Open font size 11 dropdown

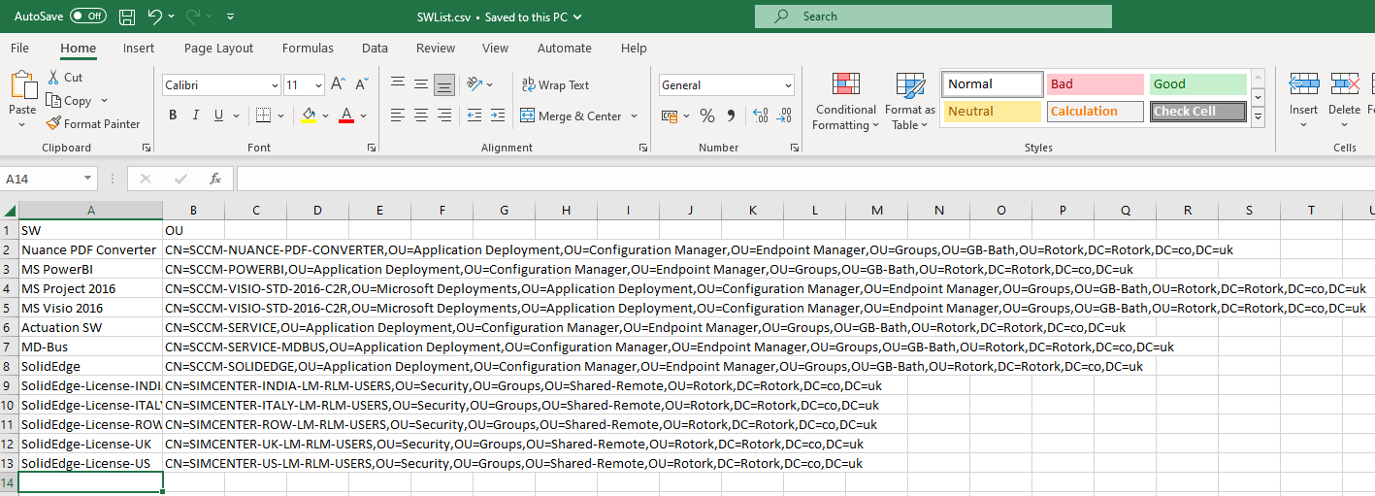click(317, 85)
